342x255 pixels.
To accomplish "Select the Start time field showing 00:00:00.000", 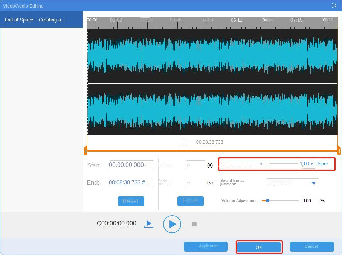I will point(131,165).
